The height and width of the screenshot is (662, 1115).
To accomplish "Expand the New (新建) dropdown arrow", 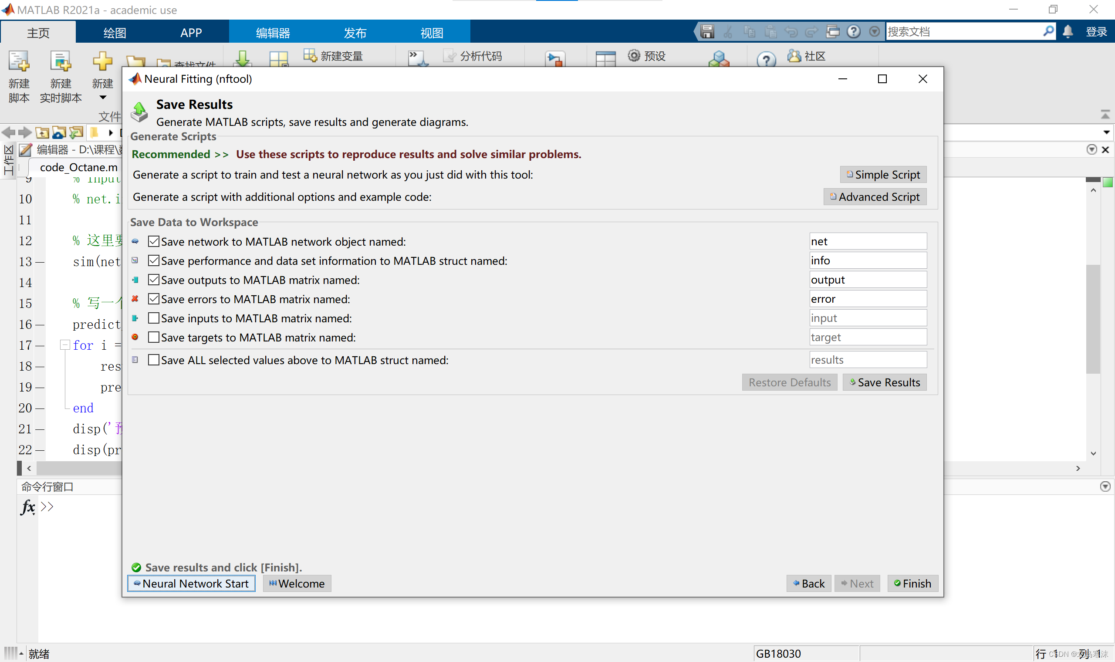I will point(103,98).
